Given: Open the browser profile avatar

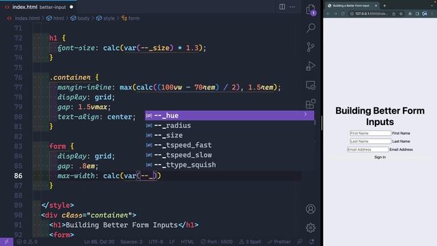Looking at the screenshot, I should 425,14.
